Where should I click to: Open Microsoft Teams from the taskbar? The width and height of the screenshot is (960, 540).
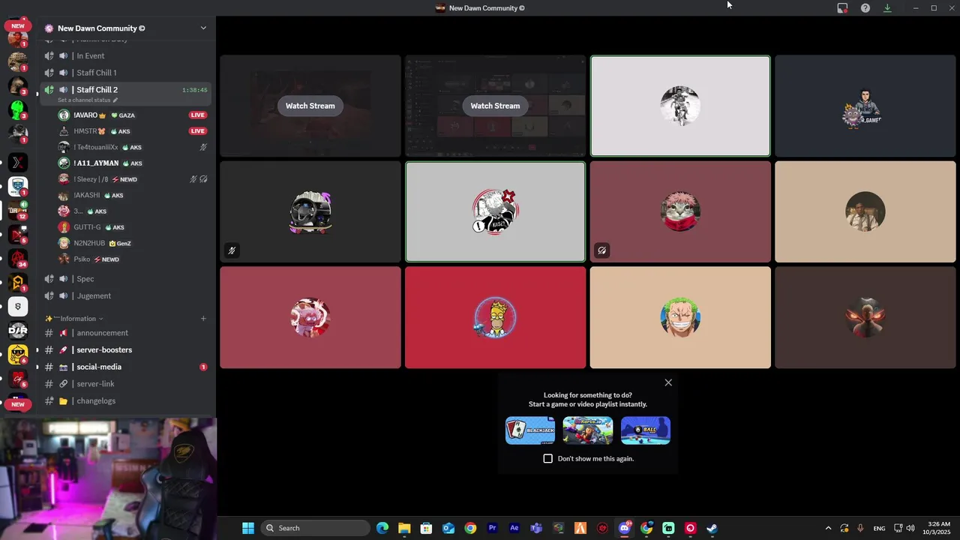(x=536, y=528)
